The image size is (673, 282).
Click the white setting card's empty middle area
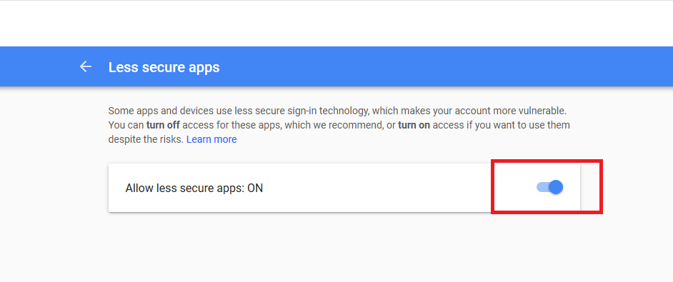tap(378, 188)
